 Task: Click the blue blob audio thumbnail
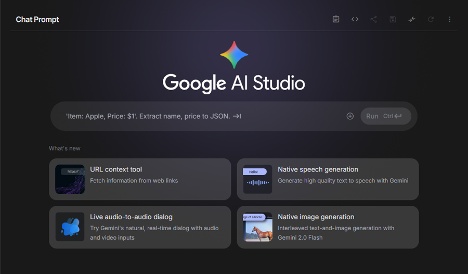pyautogui.click(x=70, y=227)
